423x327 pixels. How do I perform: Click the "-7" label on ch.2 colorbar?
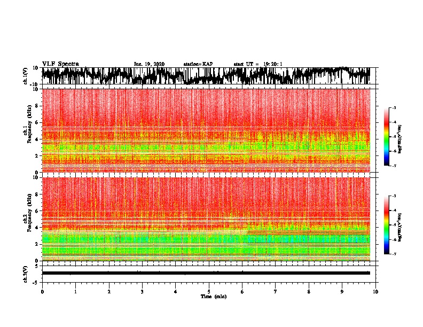[394, 254]
